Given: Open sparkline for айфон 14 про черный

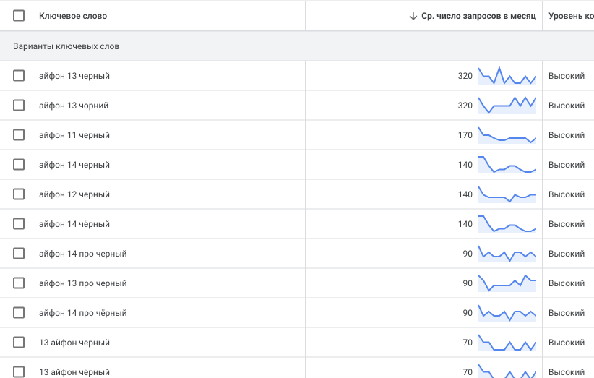Looking at the screenshot, I should tap(507, 254).
